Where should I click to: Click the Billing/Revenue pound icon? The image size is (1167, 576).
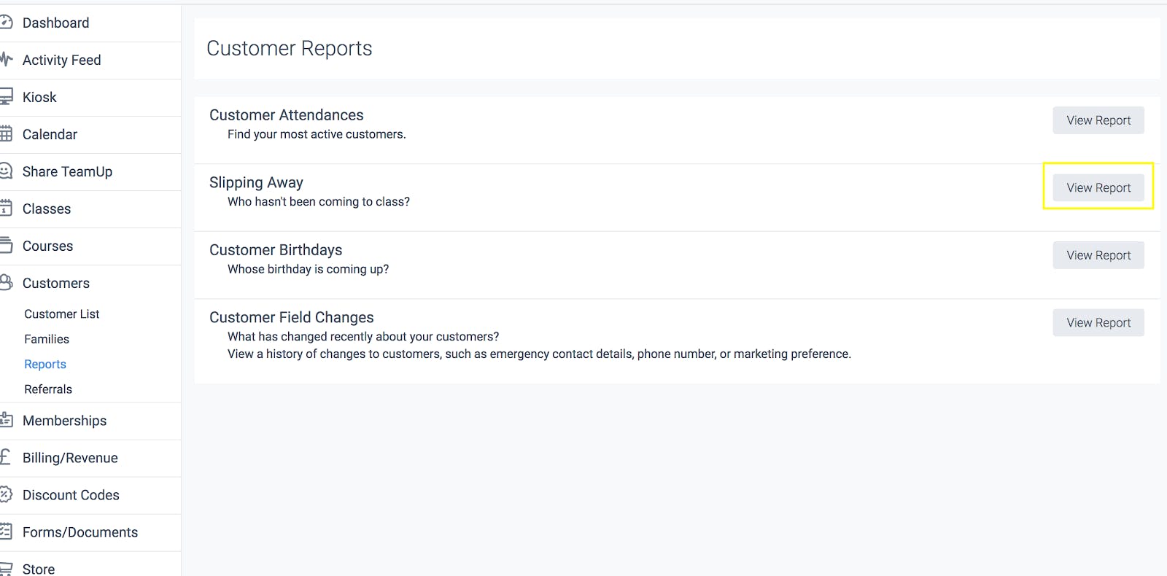click(6, 458)
